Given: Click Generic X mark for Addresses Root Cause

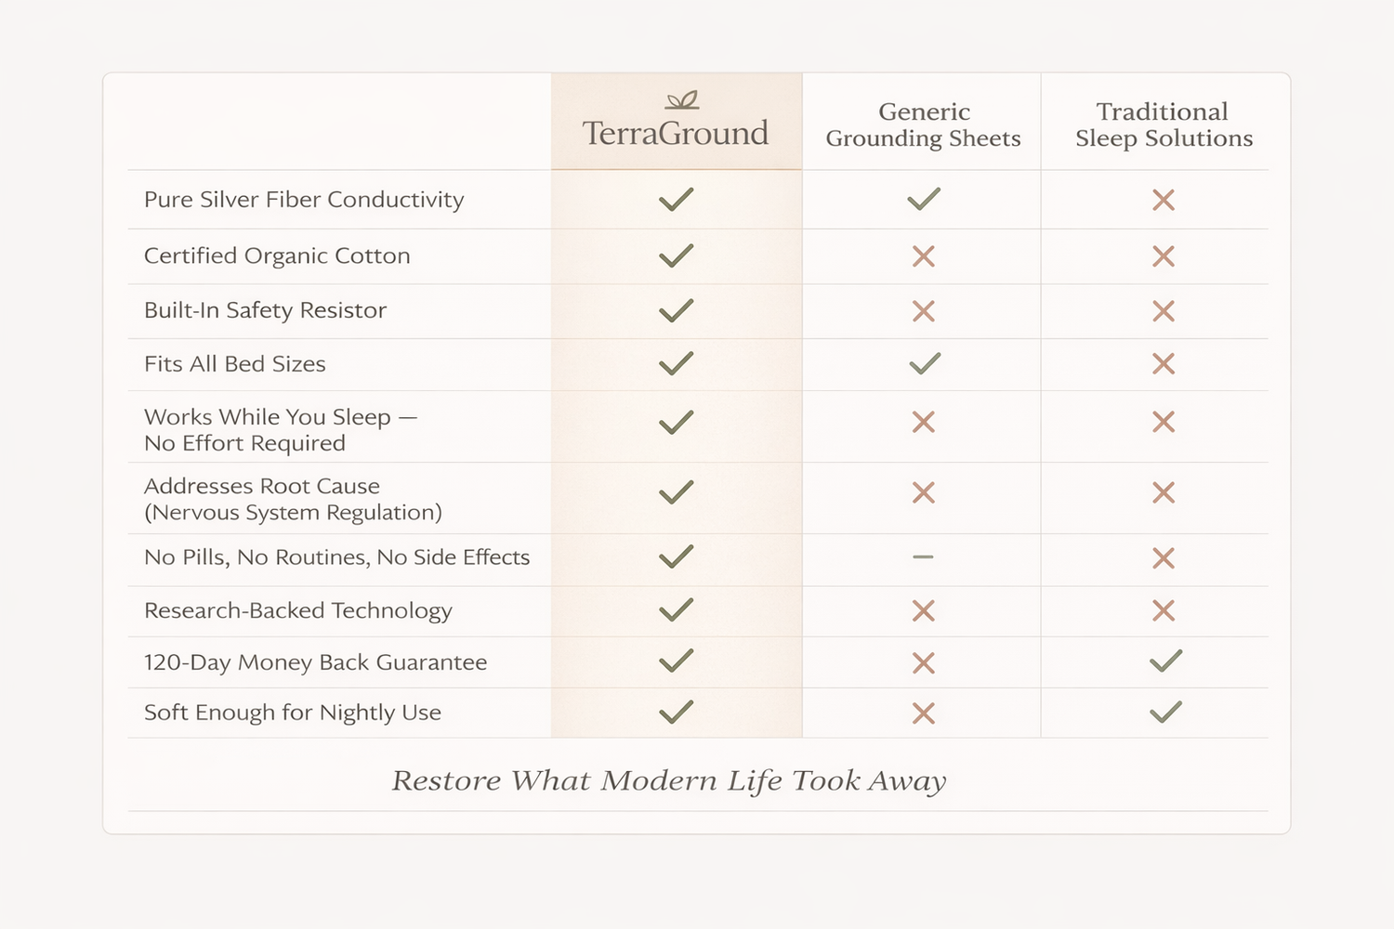Looking at the screenshot, I should (924, 492).
